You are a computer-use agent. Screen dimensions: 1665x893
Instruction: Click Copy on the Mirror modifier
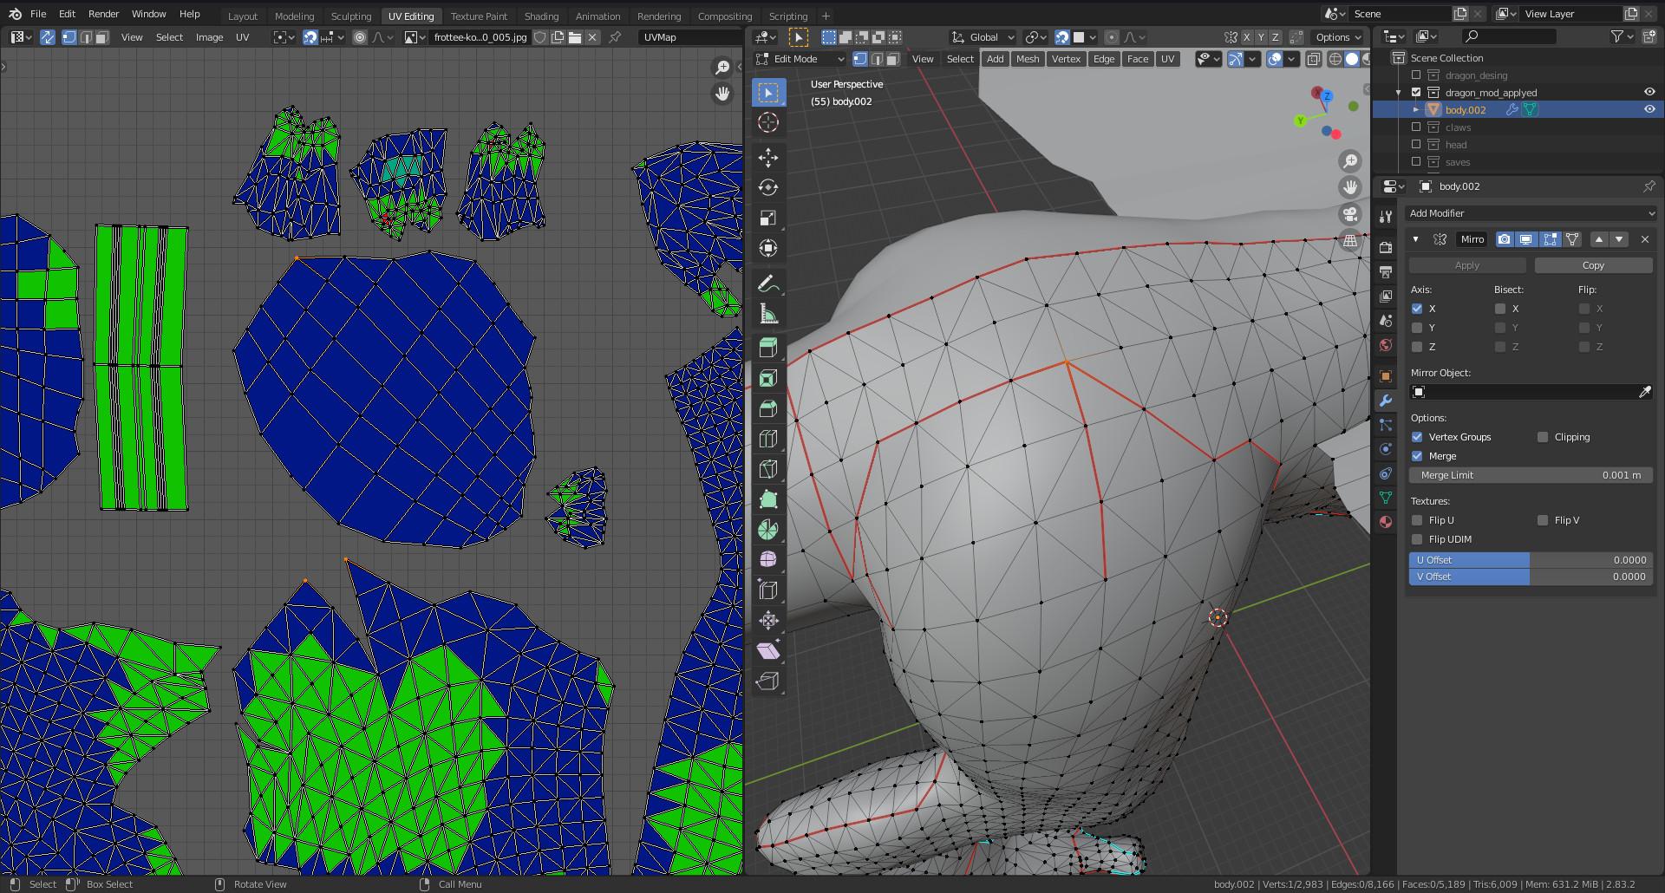click(x=1594, y=265)
